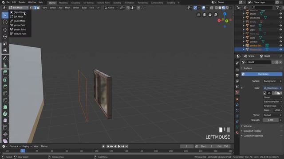Toggle visibility of DOOR object
The width and height of the screenshot is (284, 159).
pyautogui.click(x=280, y=14)
